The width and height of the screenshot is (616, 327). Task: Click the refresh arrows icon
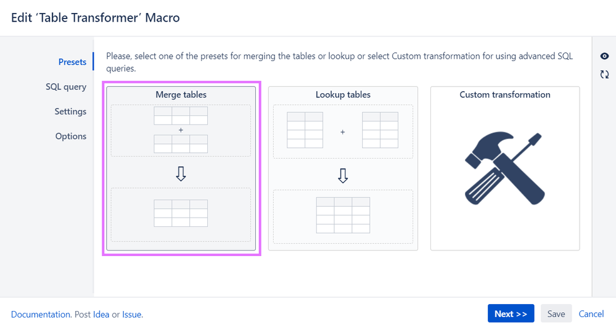click(604, 74)
